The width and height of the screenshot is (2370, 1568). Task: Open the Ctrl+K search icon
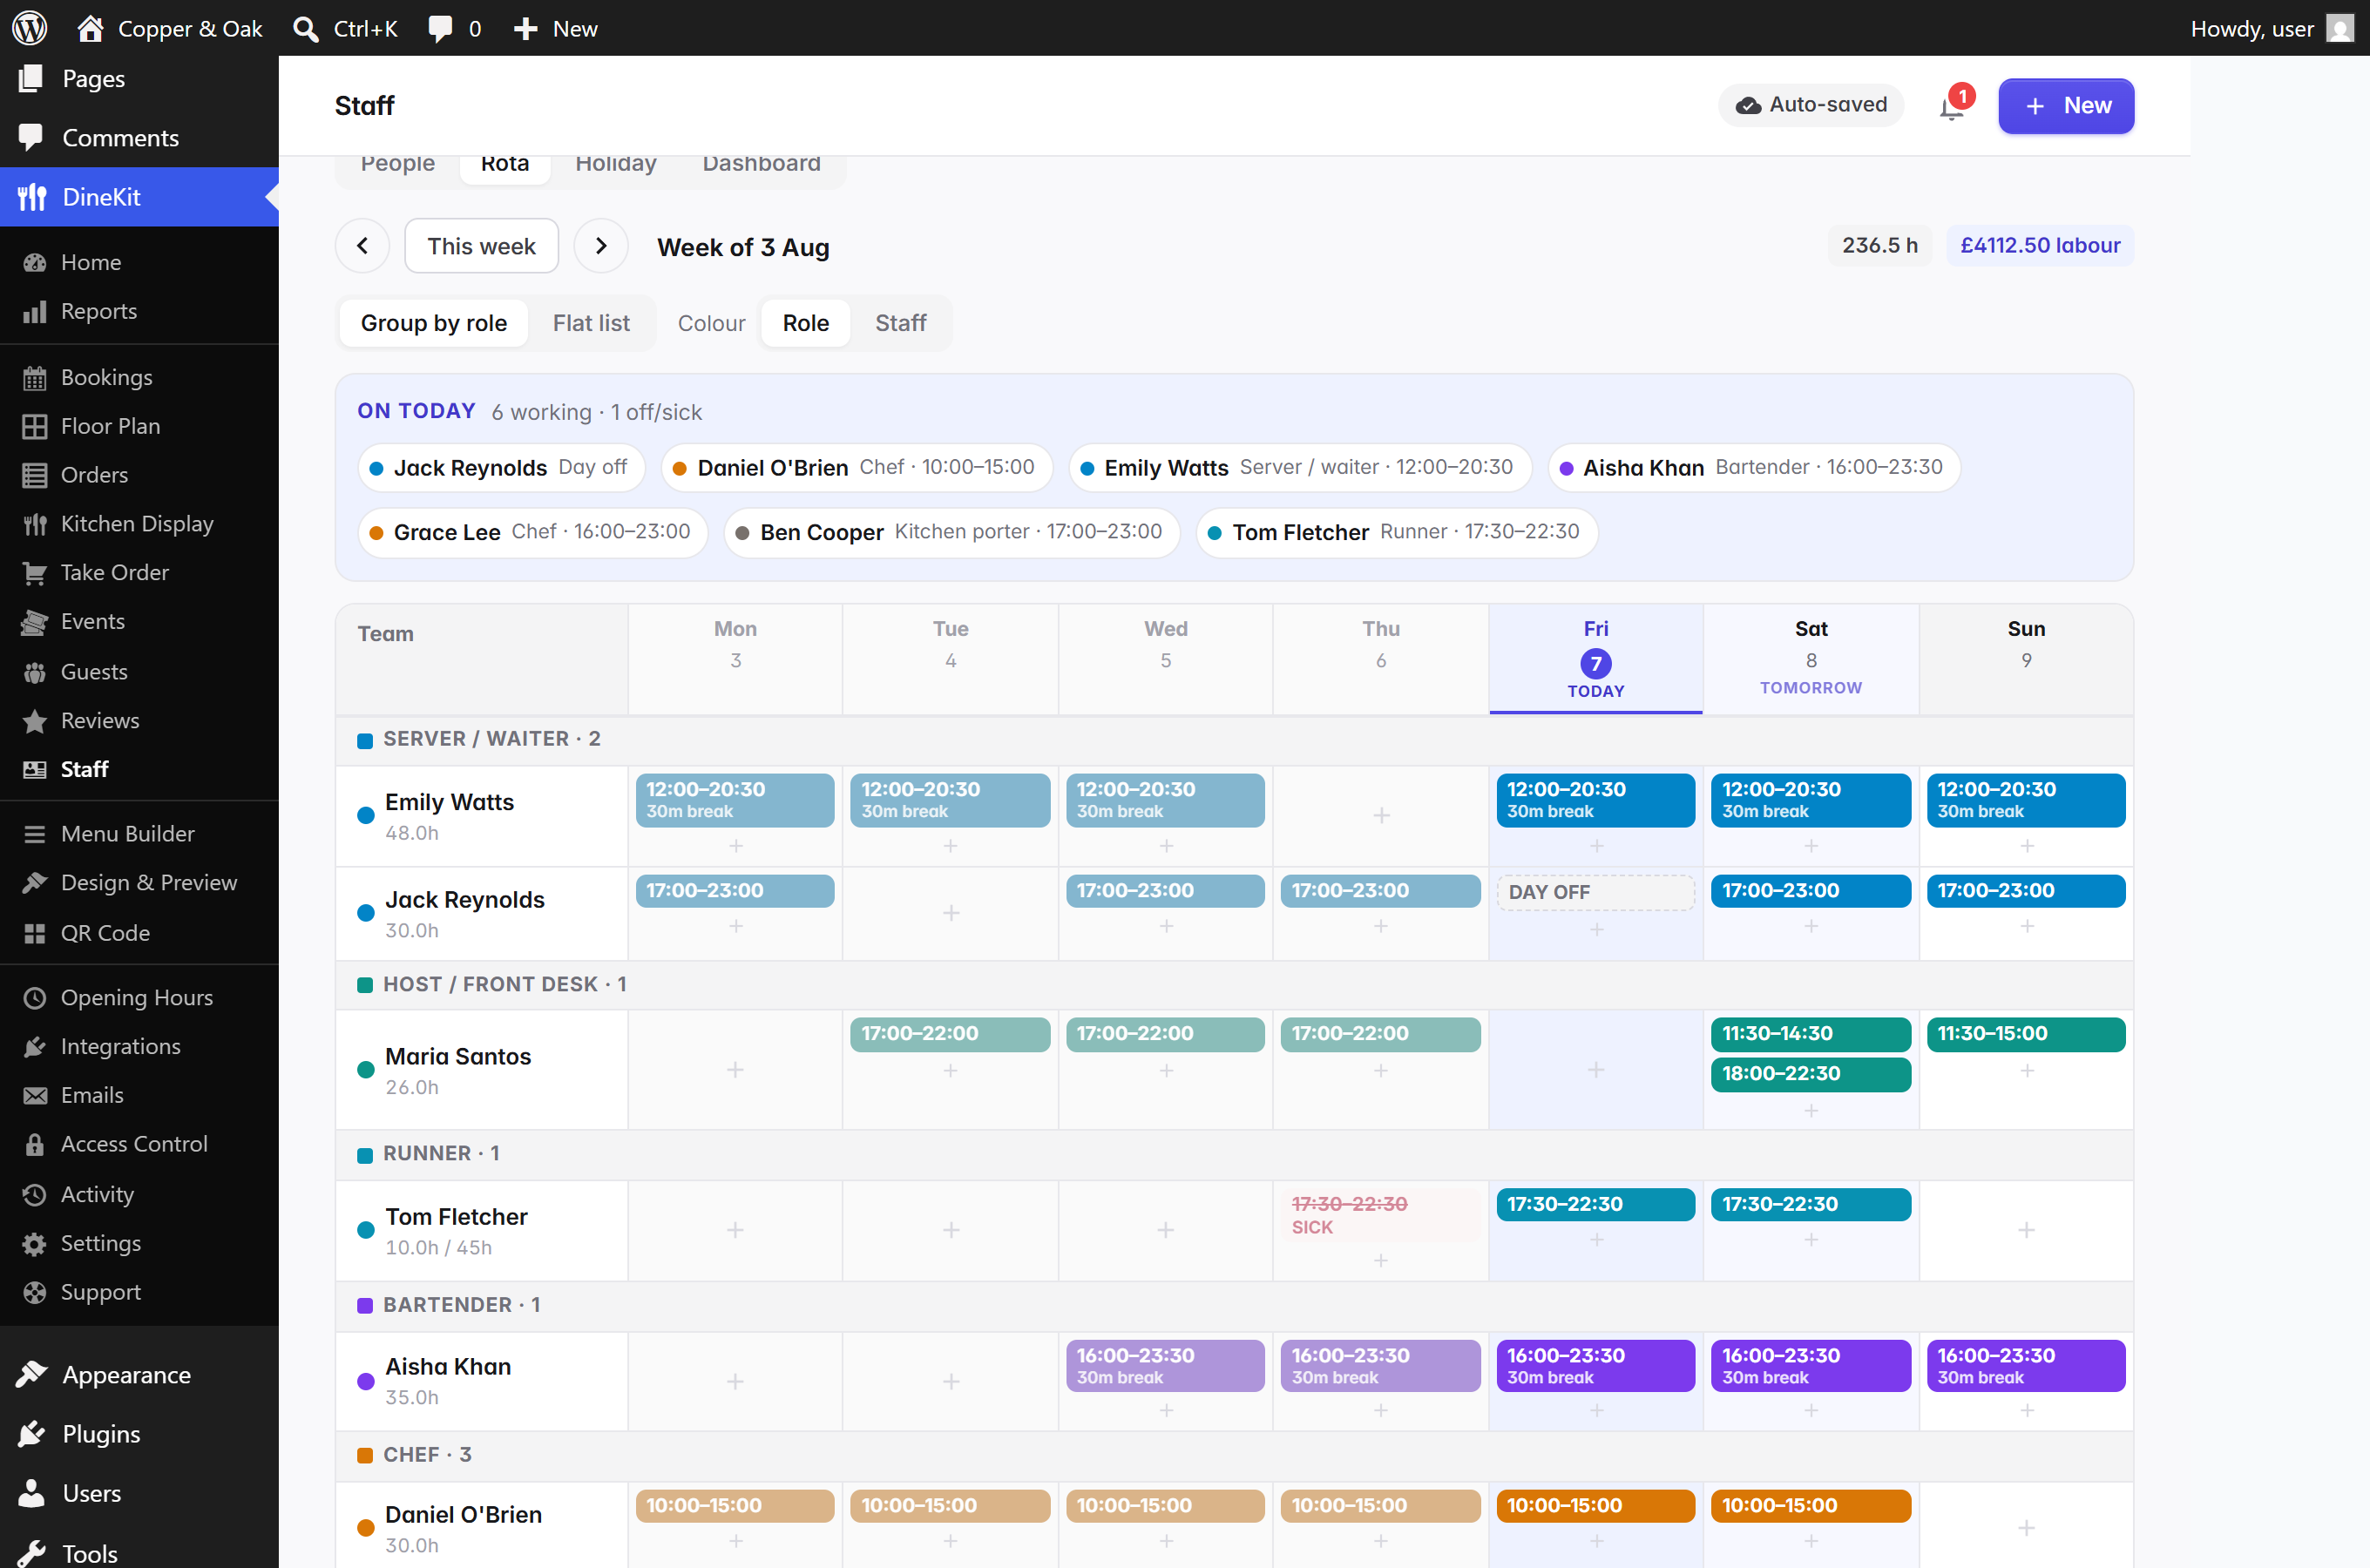pyautogui.click(x=306, y=28)
